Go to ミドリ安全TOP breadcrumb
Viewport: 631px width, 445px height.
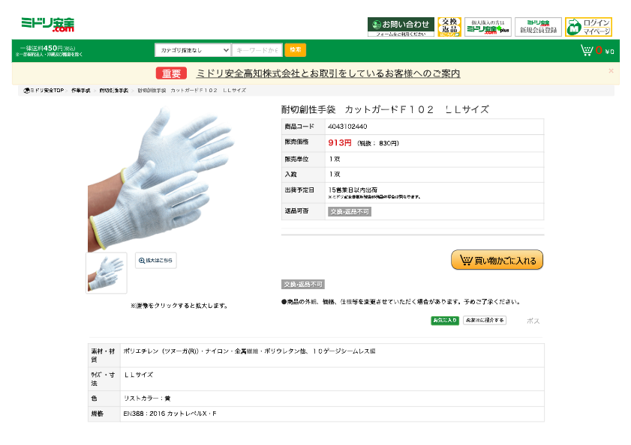pos(44,91)
